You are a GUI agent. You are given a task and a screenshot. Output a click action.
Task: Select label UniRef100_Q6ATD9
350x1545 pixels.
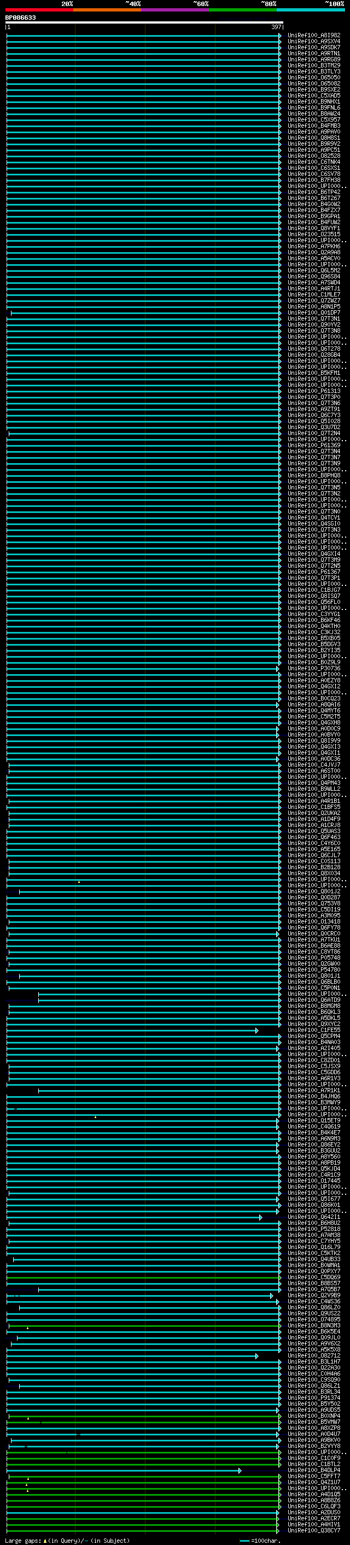pos(314,1000)
